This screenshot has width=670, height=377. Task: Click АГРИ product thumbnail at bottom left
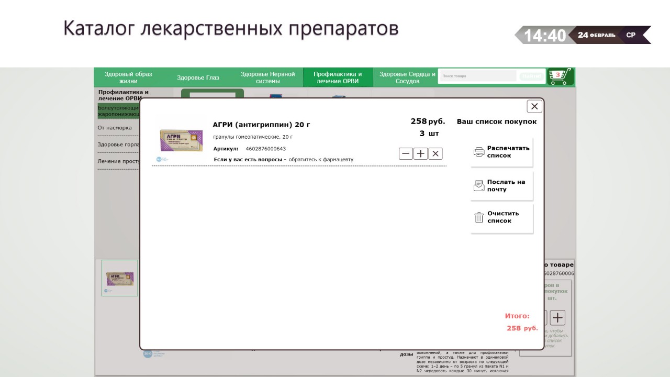[x=120, y=278]
